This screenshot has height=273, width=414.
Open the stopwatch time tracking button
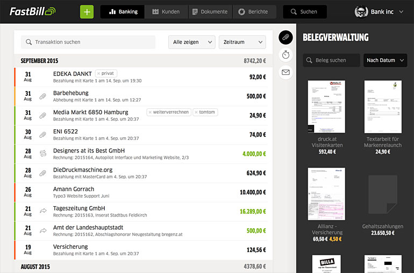click(285, 55)
